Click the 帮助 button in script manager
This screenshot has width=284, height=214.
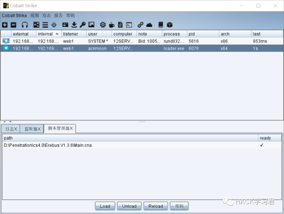[x=179, y=206]
